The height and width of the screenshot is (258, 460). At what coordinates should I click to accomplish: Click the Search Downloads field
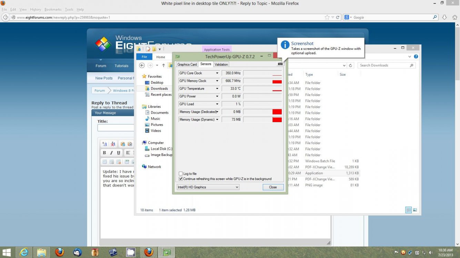386,65
